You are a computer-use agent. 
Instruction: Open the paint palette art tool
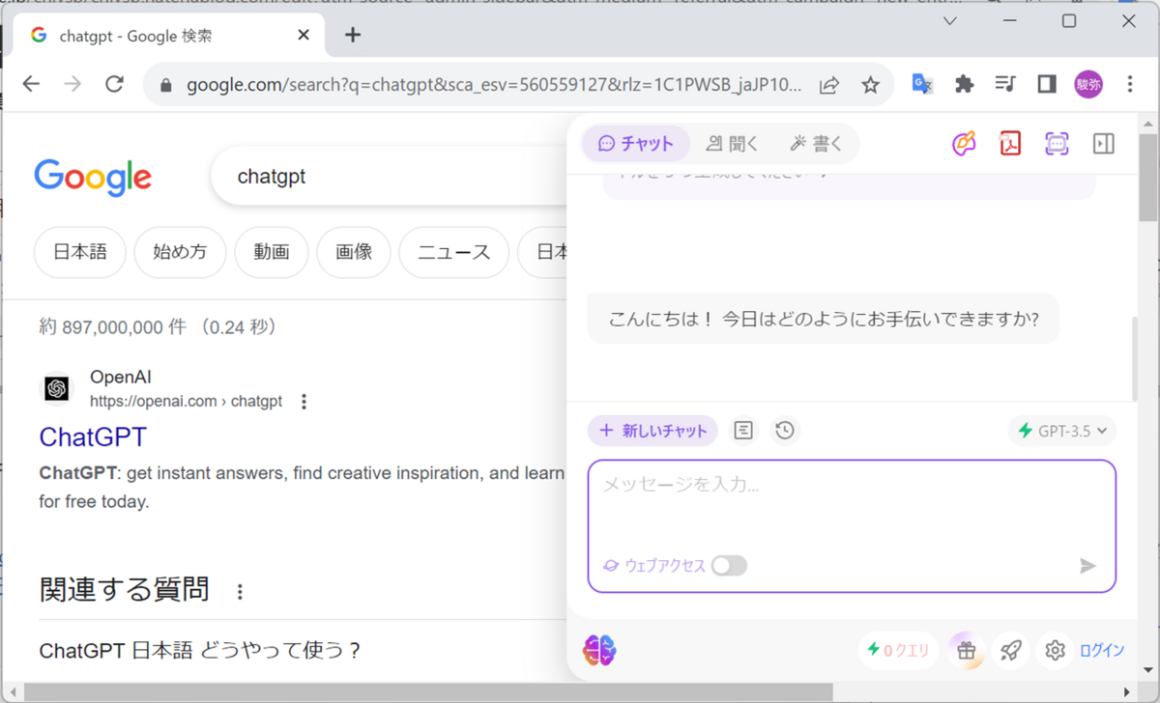pos(964,144)
